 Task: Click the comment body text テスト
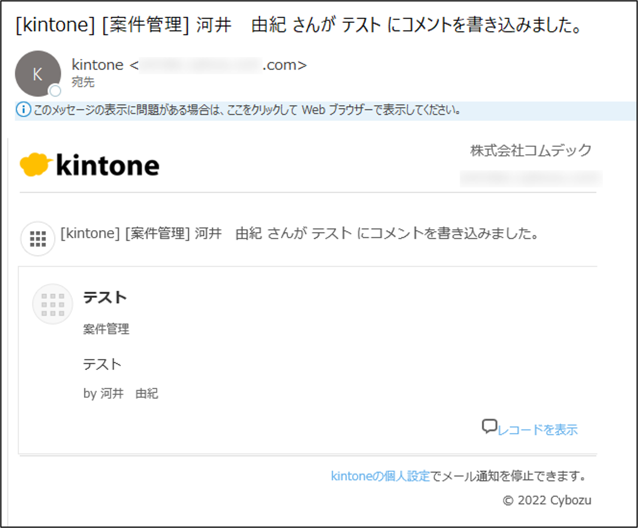(x=102, y=364)
